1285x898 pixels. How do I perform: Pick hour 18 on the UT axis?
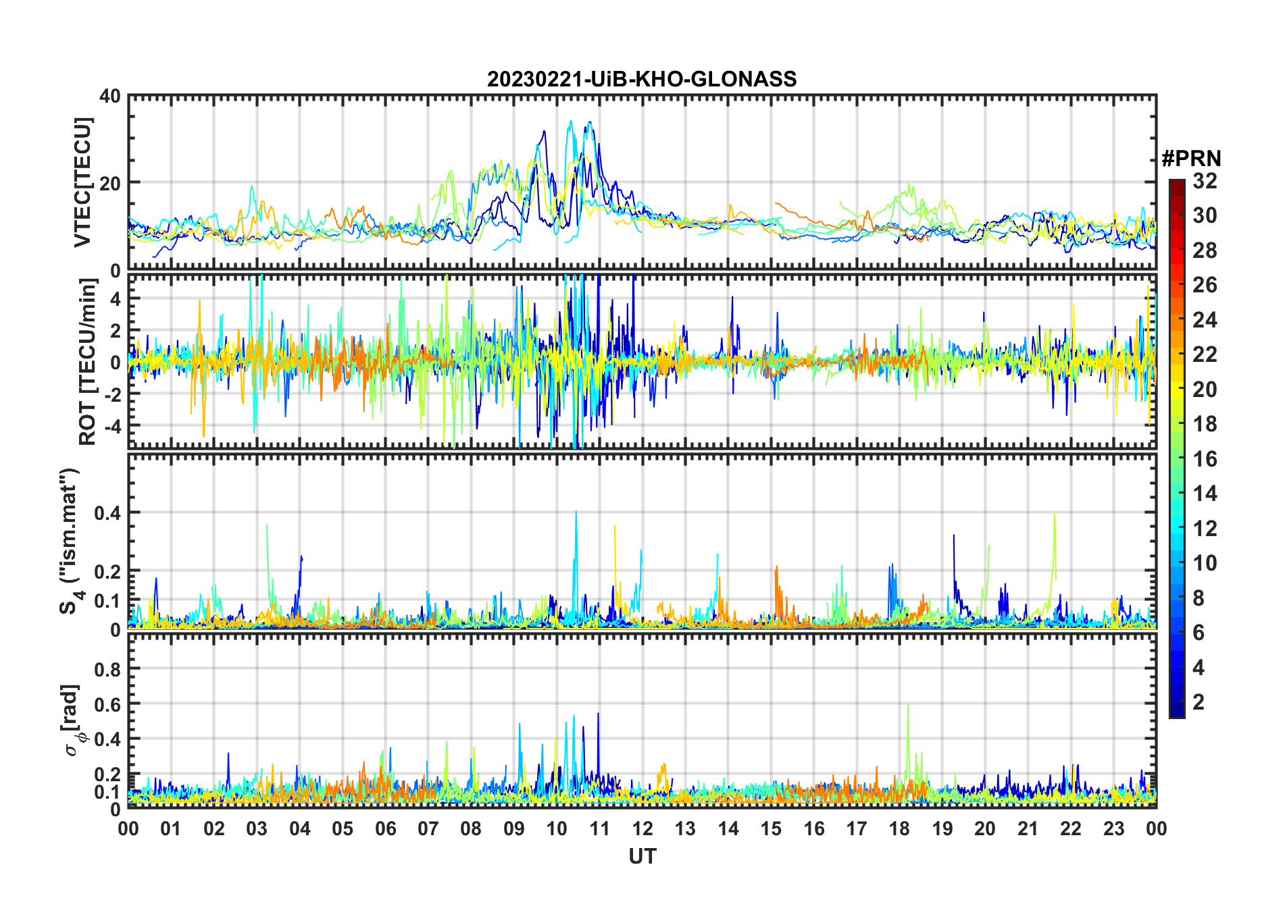pyautogui.click(x=899, y=829)
